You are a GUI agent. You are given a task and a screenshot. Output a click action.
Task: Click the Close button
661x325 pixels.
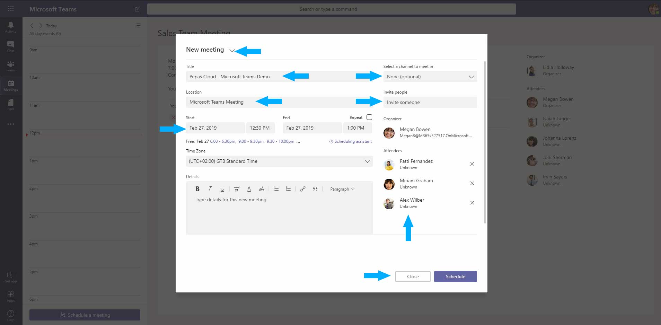(413, 276)
